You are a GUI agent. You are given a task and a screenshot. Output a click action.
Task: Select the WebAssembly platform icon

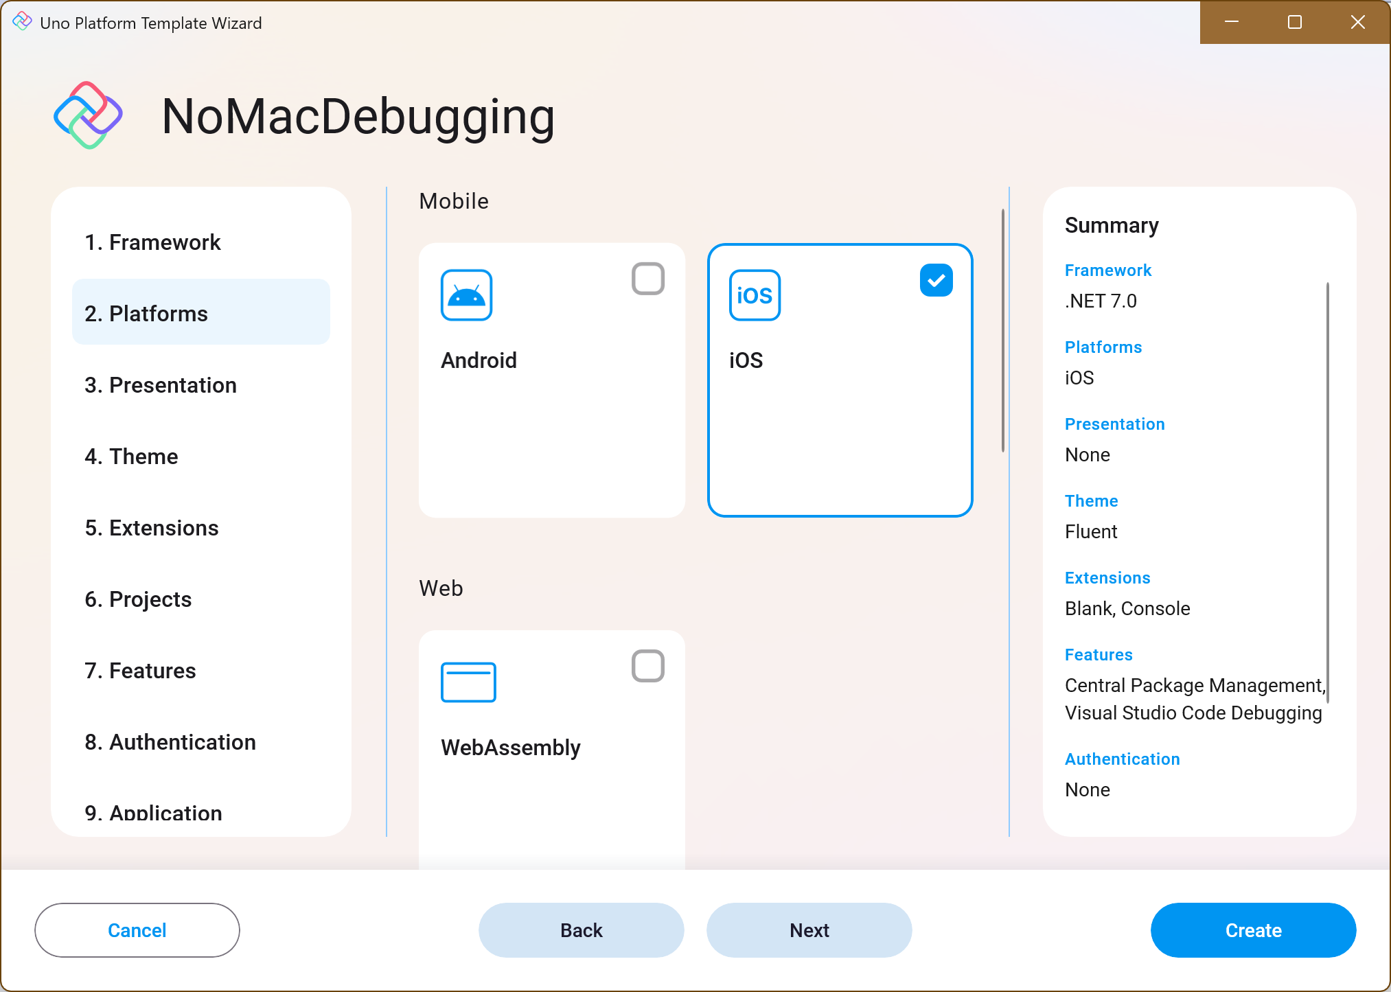pos(468,682)
